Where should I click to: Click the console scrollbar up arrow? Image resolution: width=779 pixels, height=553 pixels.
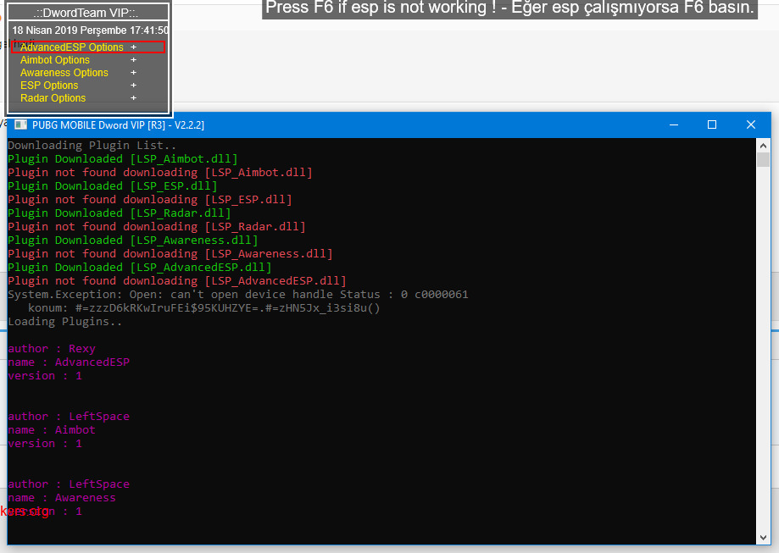[x=763, y=146]
